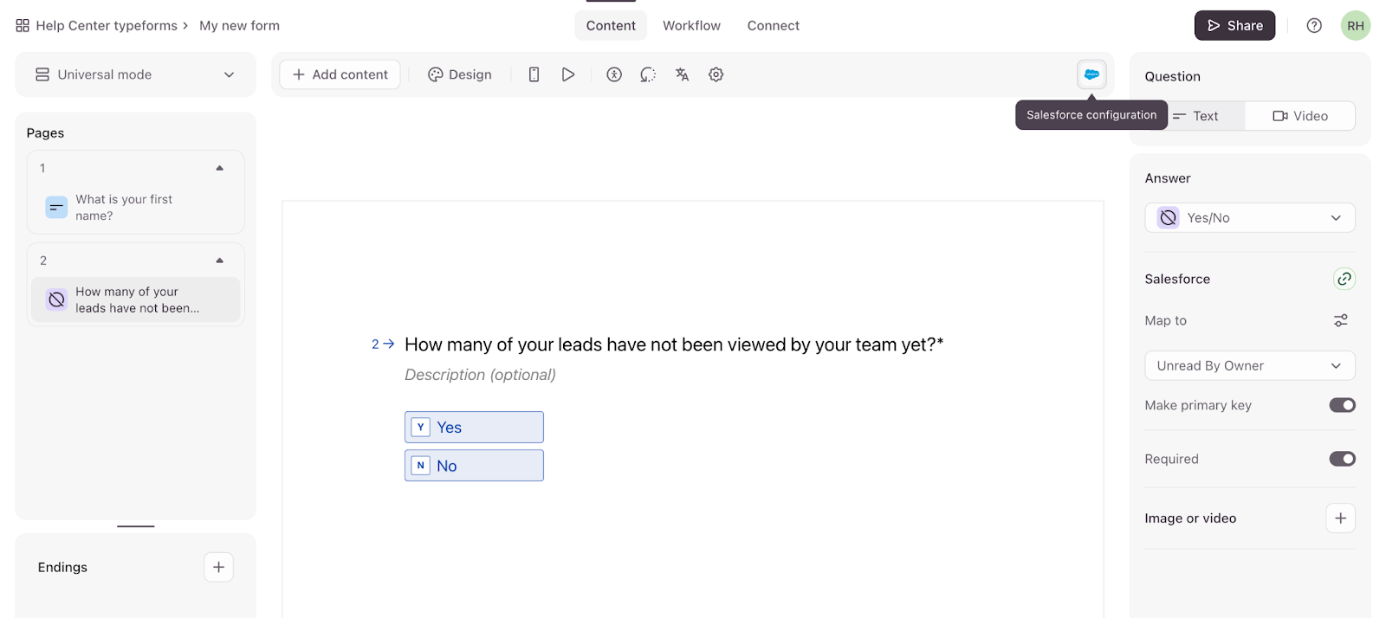Open the Universal mode dropdown
The height and width of the screenshot is (618, 1386).
(135, 74)
